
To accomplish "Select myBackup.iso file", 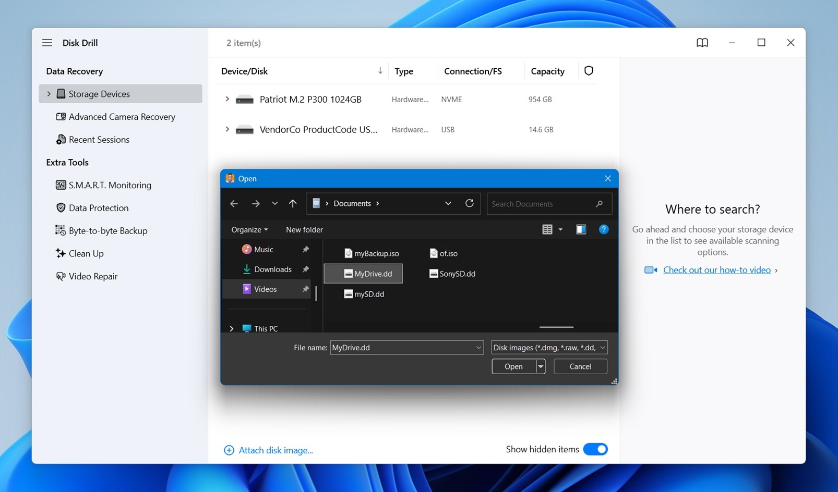I will point(372,253).
